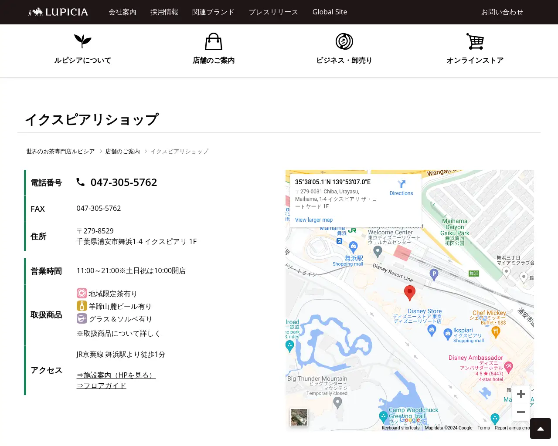The image size is (558, 446).
Task: Click the Disney Resort Line label
Action: coord(393,273)
